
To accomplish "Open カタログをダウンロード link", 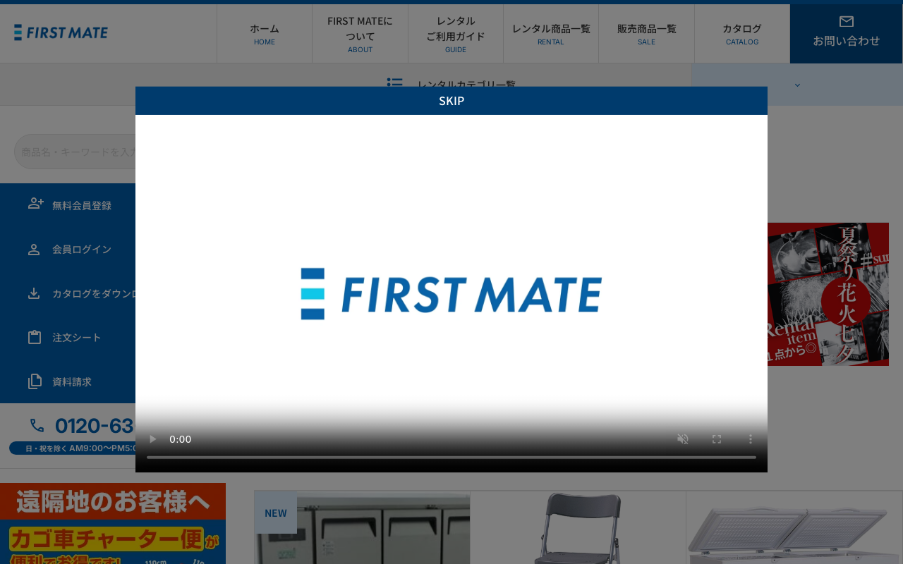I will (94, 293).
